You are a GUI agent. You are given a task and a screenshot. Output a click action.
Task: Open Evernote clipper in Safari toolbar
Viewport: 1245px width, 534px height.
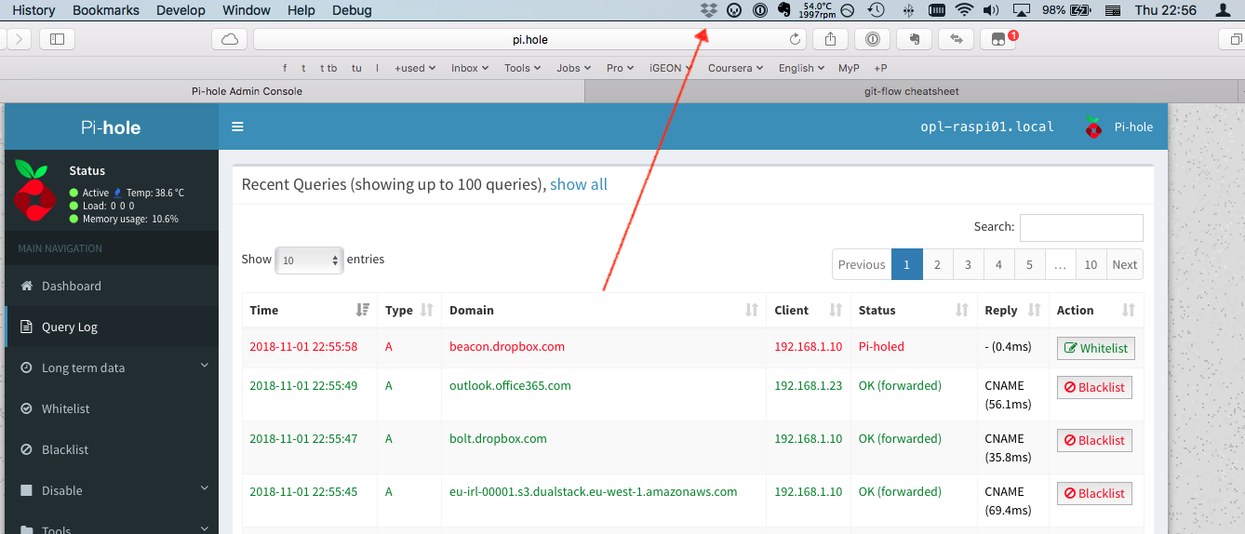(x=914, y=39)
